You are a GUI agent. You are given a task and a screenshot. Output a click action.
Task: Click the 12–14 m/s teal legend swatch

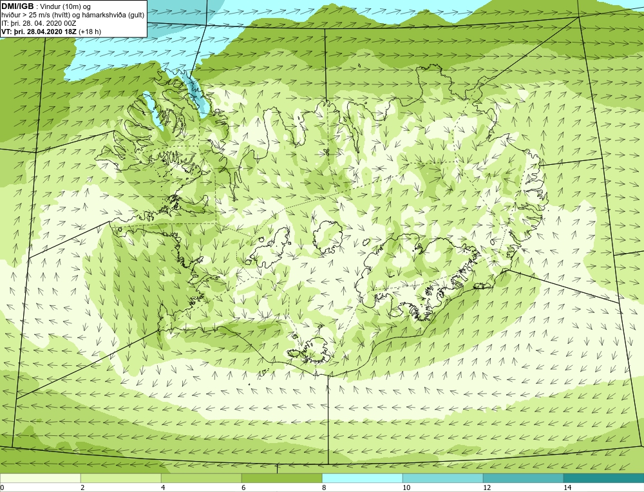pyautogui.click(x=523, y=478)
